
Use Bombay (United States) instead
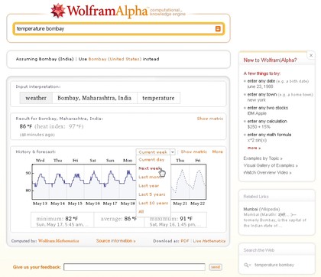point(115,59)
